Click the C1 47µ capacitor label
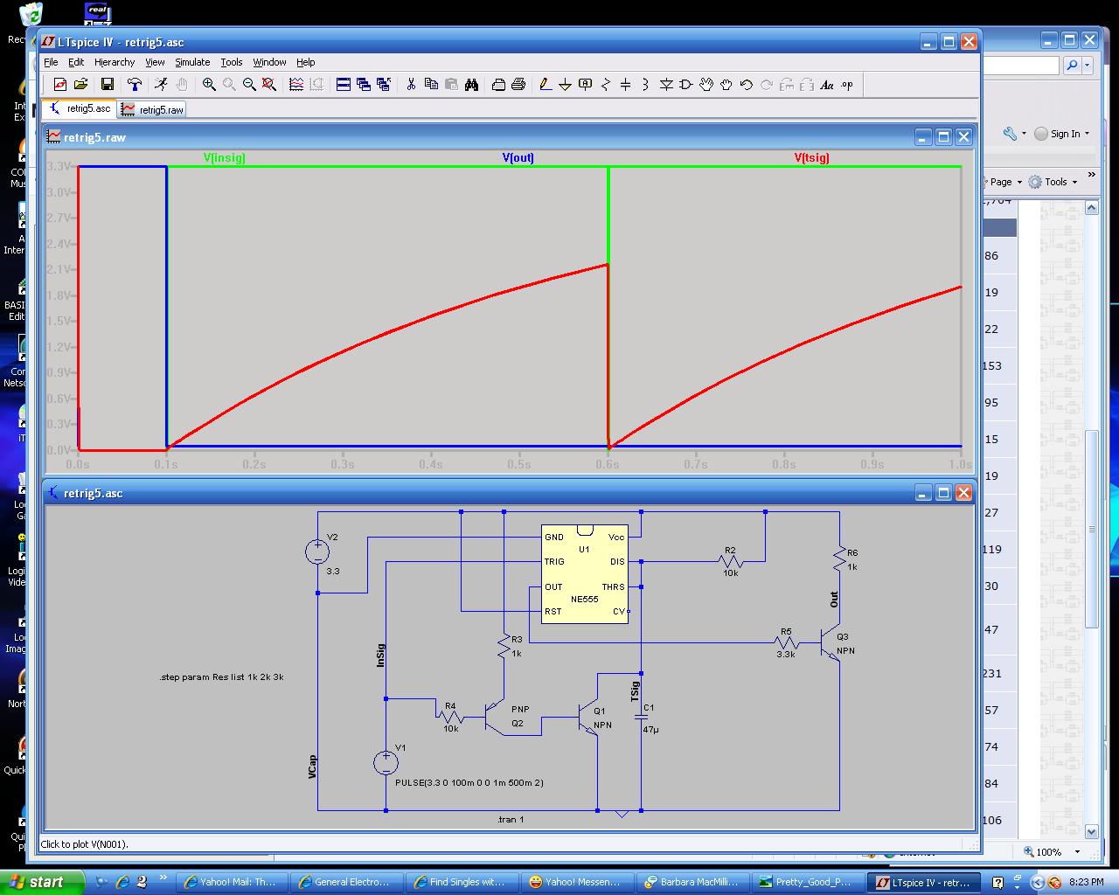1119x895 pixels. [x=649, y=718]
